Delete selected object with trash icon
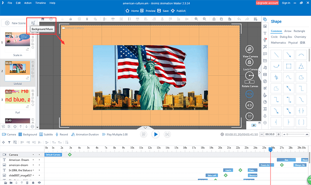The image size is (311, 185). [87, 19]
